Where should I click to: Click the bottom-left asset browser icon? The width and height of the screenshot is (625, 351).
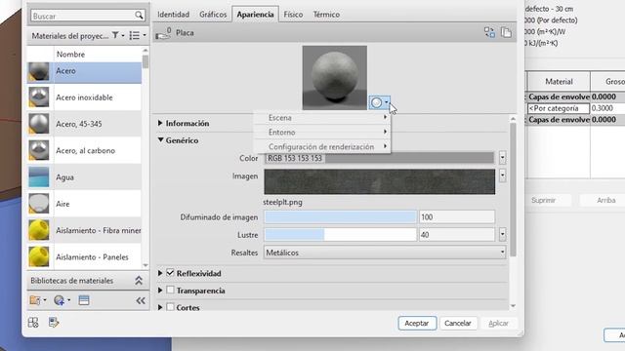tap(33, 323)
